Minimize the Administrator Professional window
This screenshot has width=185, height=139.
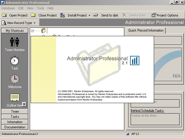point(172,3)
